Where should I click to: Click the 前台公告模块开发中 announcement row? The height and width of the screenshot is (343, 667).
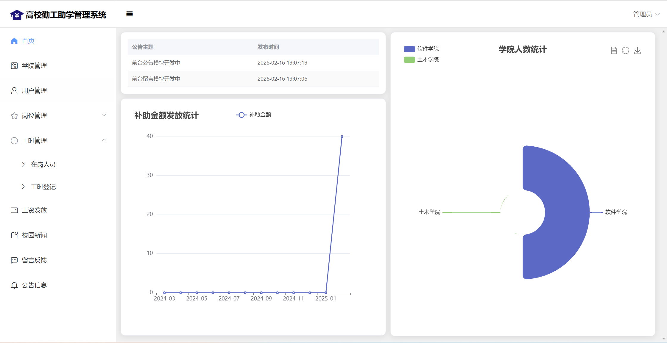[x=156, y=63]
